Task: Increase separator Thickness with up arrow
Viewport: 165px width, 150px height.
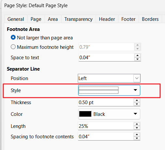Action: 137,100
